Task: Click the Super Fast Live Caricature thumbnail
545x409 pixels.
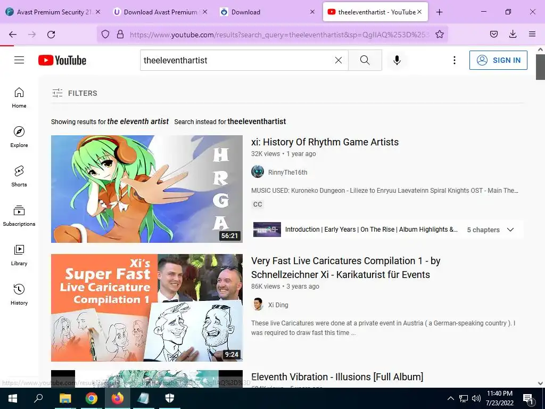Action: pyautogui.click(x=147, y=307)
